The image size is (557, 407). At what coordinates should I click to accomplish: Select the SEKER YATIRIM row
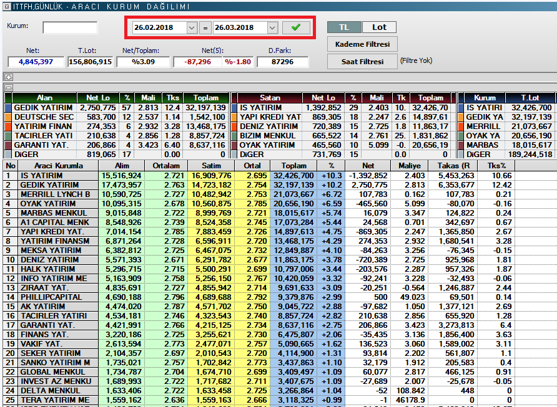259,353
